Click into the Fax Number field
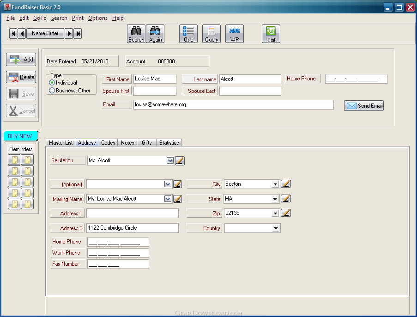This screenshot has height=317, width=417. pyautogui.click(x=118, y=264)
